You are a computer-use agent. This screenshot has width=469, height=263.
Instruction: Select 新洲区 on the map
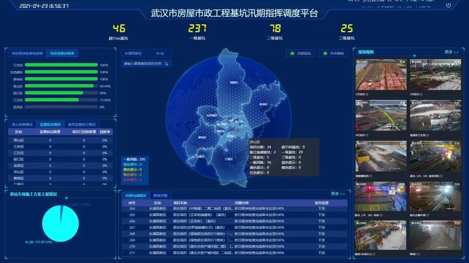coord(263,104)
